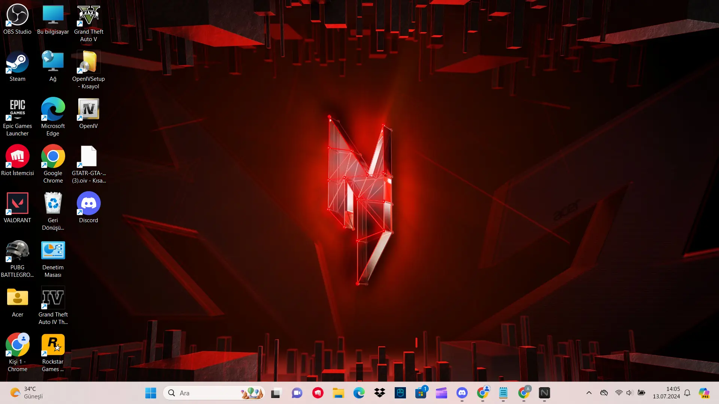The image size is (719, 404).
Task: Select OpenIV desktop shortcut
Action: point(88,114)
